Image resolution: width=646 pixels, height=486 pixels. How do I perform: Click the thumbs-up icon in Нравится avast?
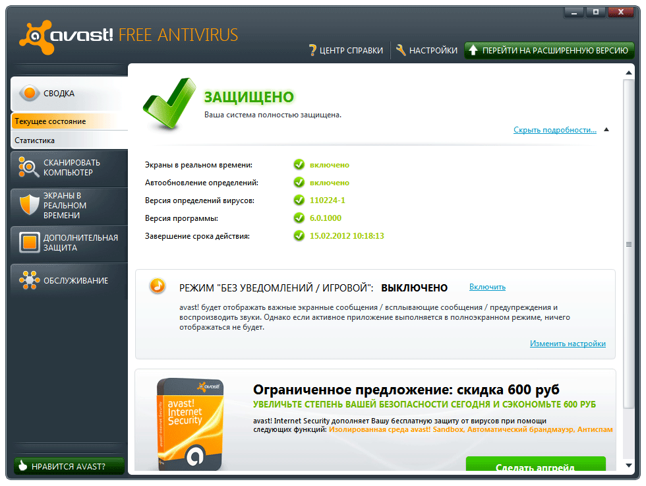click(23, 466)
